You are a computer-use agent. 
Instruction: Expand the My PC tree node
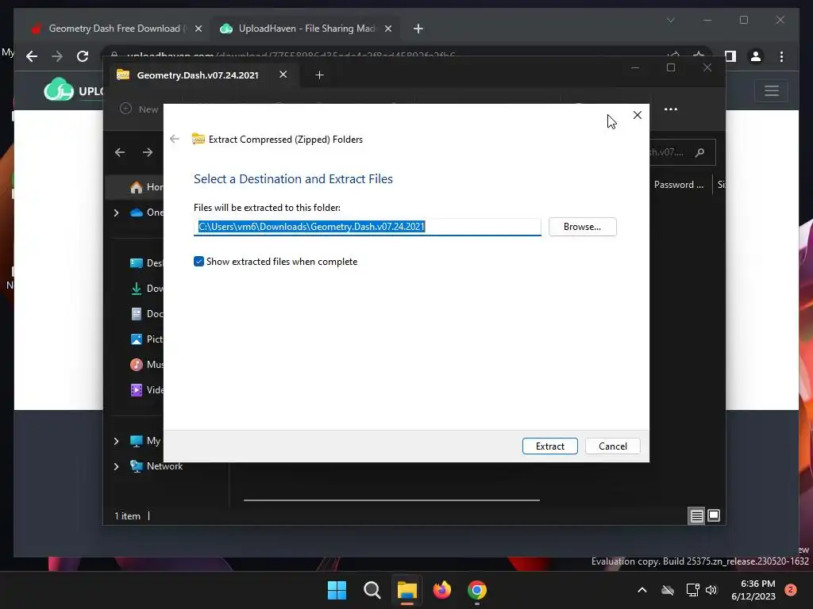click(x=116, y=441)
